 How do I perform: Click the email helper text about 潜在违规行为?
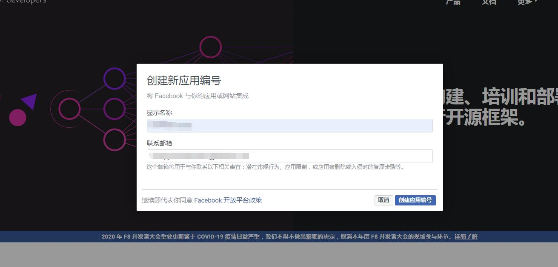(275, 167)
